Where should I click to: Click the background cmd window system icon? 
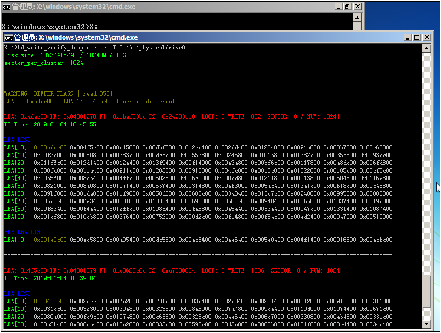(x=6, y=7)
